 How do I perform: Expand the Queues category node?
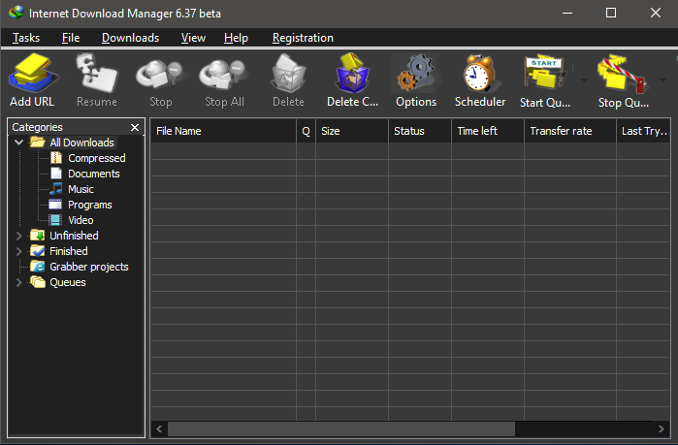(x=19, y=282)
